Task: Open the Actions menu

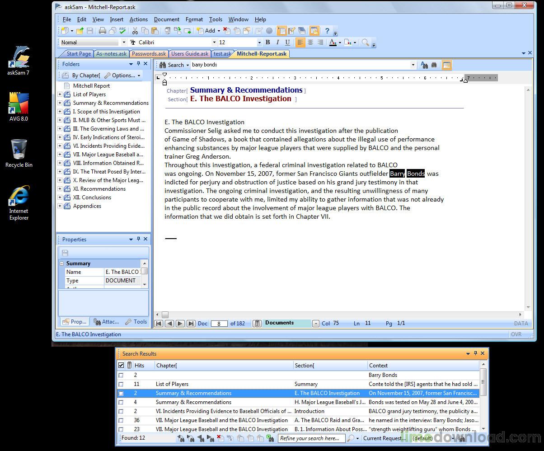Action: click(x=138, y=19)
